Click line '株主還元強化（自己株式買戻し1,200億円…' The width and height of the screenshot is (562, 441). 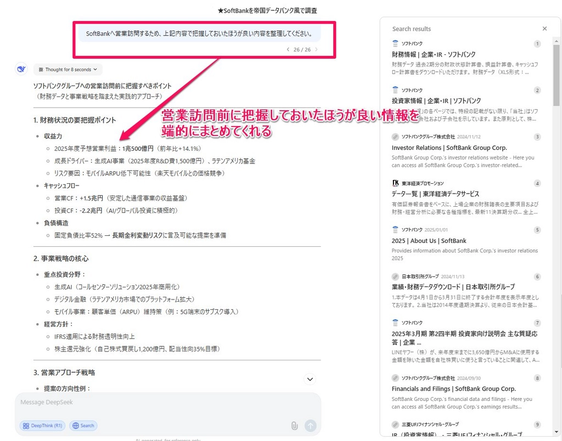point(137,349)
